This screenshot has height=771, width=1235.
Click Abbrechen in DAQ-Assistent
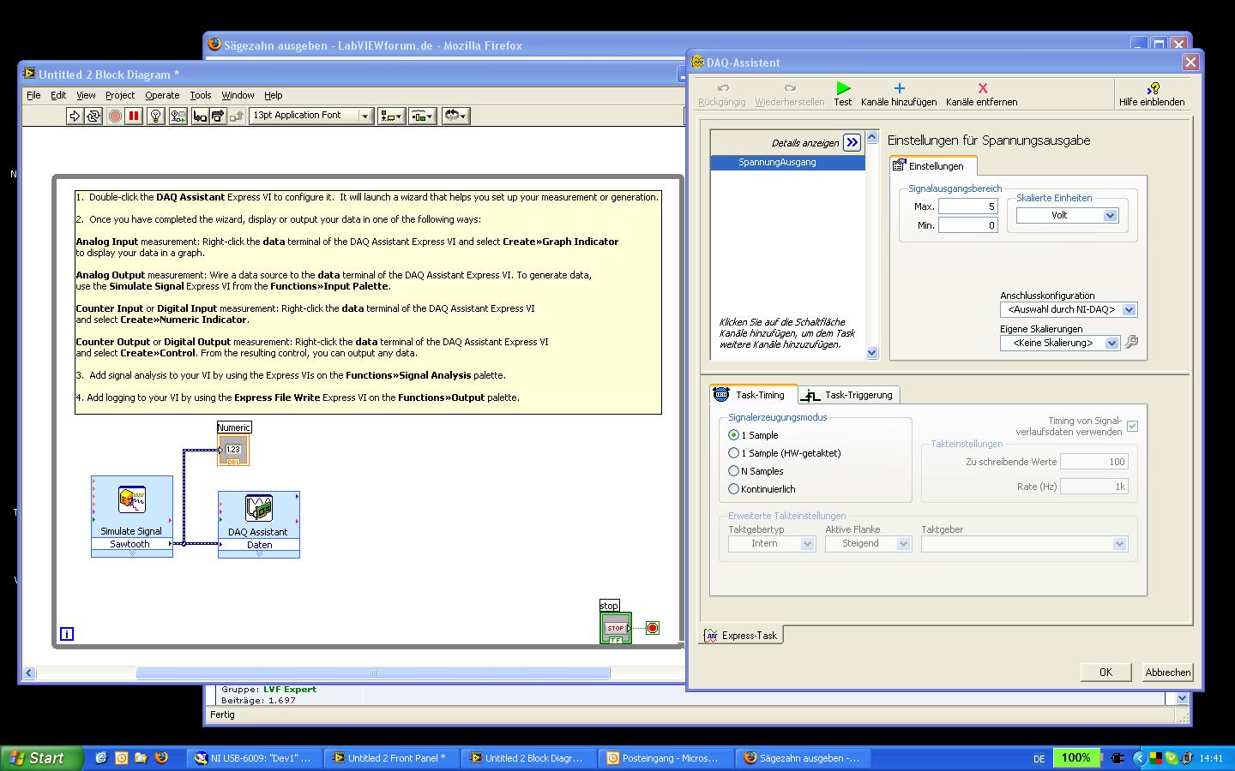(x=1167, y=672)
